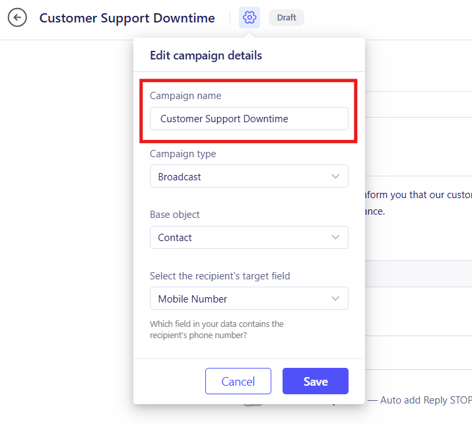The width and height of the screenshot is (472, 424).
Task: Click the 'Auto add Reply STOP' text
Action: [x=426, y=400]
